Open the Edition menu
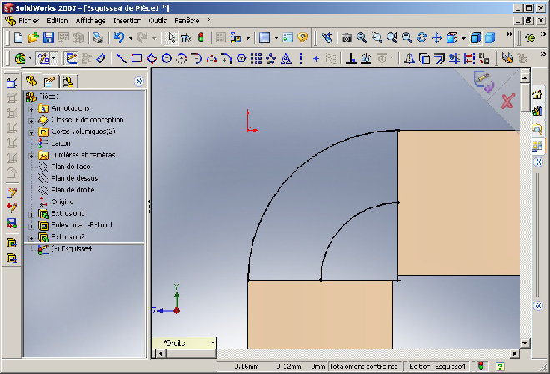550x374 pixels. click(57, 21)
